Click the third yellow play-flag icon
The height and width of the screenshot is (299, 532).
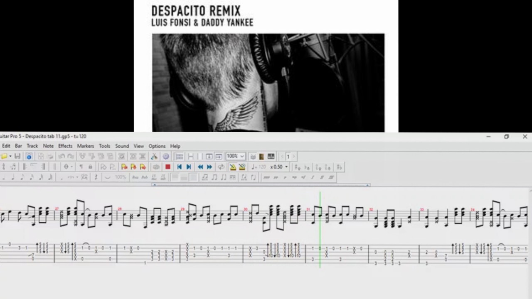pos(143,167)
